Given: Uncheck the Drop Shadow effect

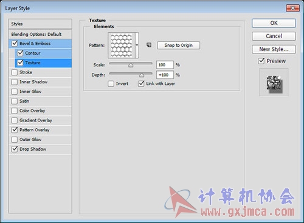Looking at the screenshot, I should (x=15, y=149).
